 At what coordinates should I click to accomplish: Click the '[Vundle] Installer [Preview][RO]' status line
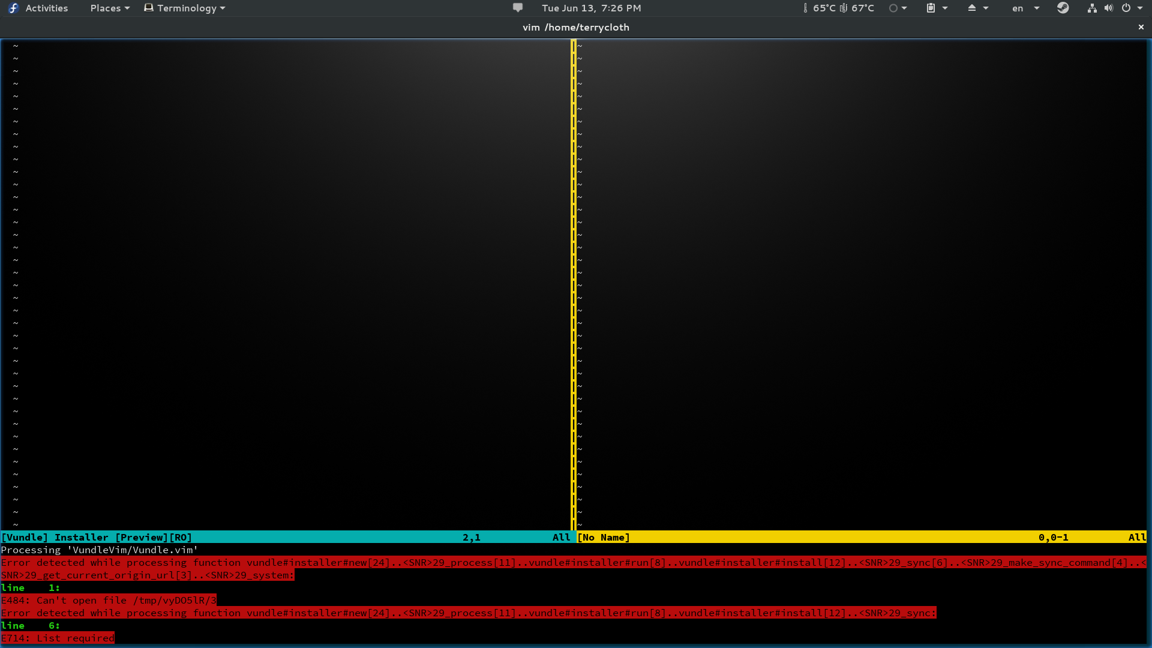coord(286,537)
